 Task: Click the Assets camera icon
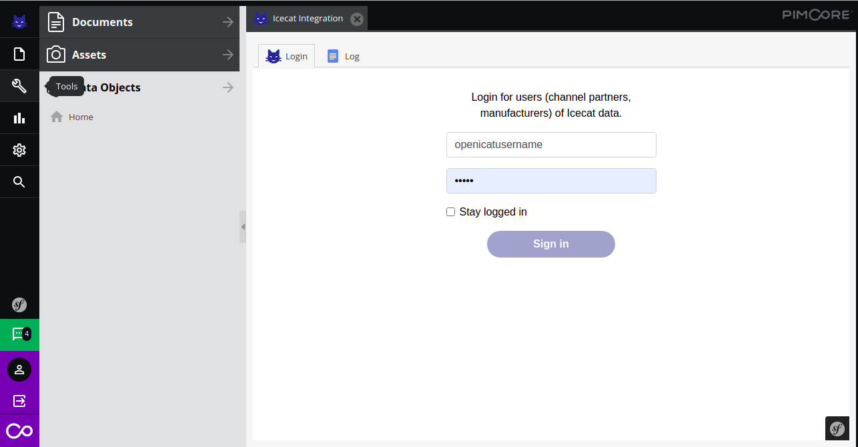pyautogui.click(x=56, y=55)
